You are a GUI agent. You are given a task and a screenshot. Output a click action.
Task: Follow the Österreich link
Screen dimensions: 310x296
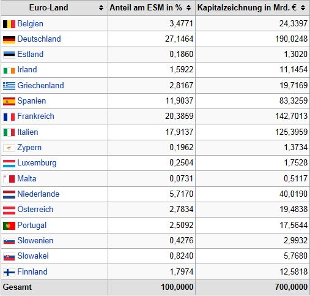(x=35, y=209)
